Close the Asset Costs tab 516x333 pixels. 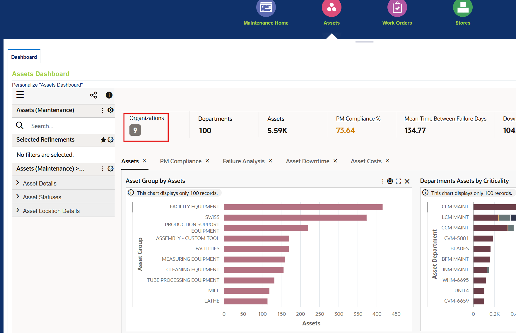(387, 161)
